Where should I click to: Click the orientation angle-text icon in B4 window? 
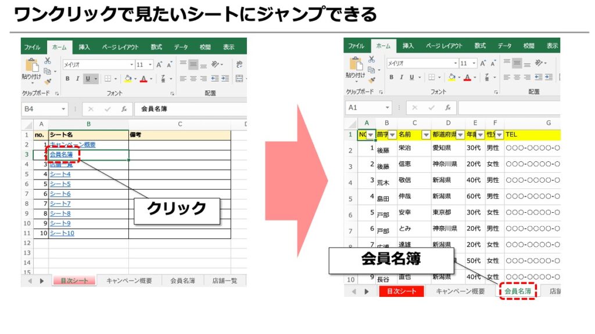(215, 64)
